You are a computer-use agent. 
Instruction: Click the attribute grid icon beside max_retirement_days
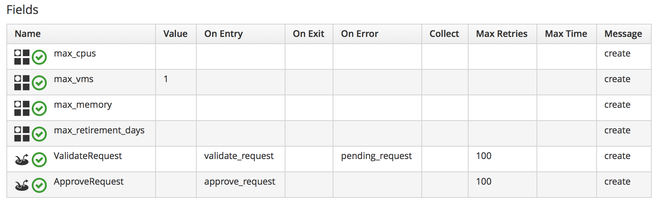[22, 134]
